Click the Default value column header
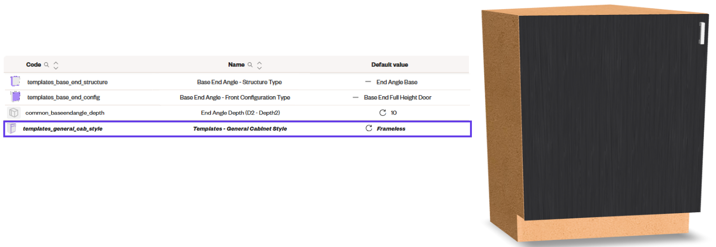 [389, 65]
